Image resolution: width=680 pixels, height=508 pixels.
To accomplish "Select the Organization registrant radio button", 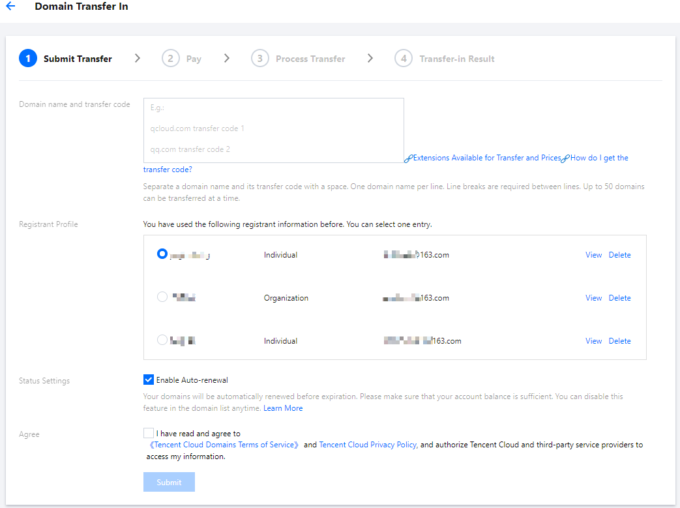I will 162,297.
